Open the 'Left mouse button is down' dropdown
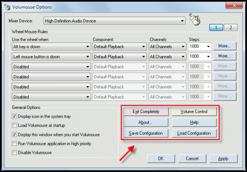The image size is (247, 172). tap(51, 57)
